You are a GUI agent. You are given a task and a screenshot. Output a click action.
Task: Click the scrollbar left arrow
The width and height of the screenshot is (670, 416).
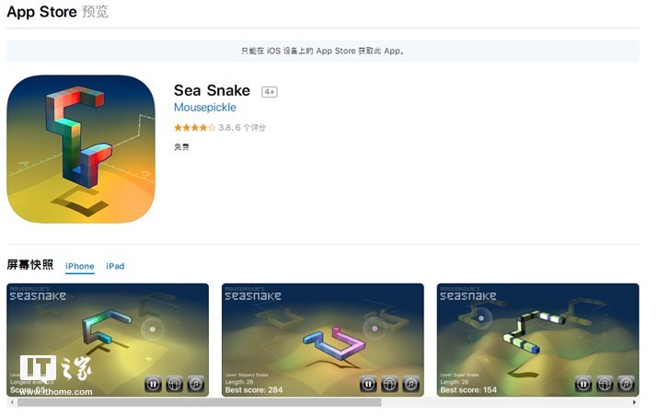coord(12,402)
